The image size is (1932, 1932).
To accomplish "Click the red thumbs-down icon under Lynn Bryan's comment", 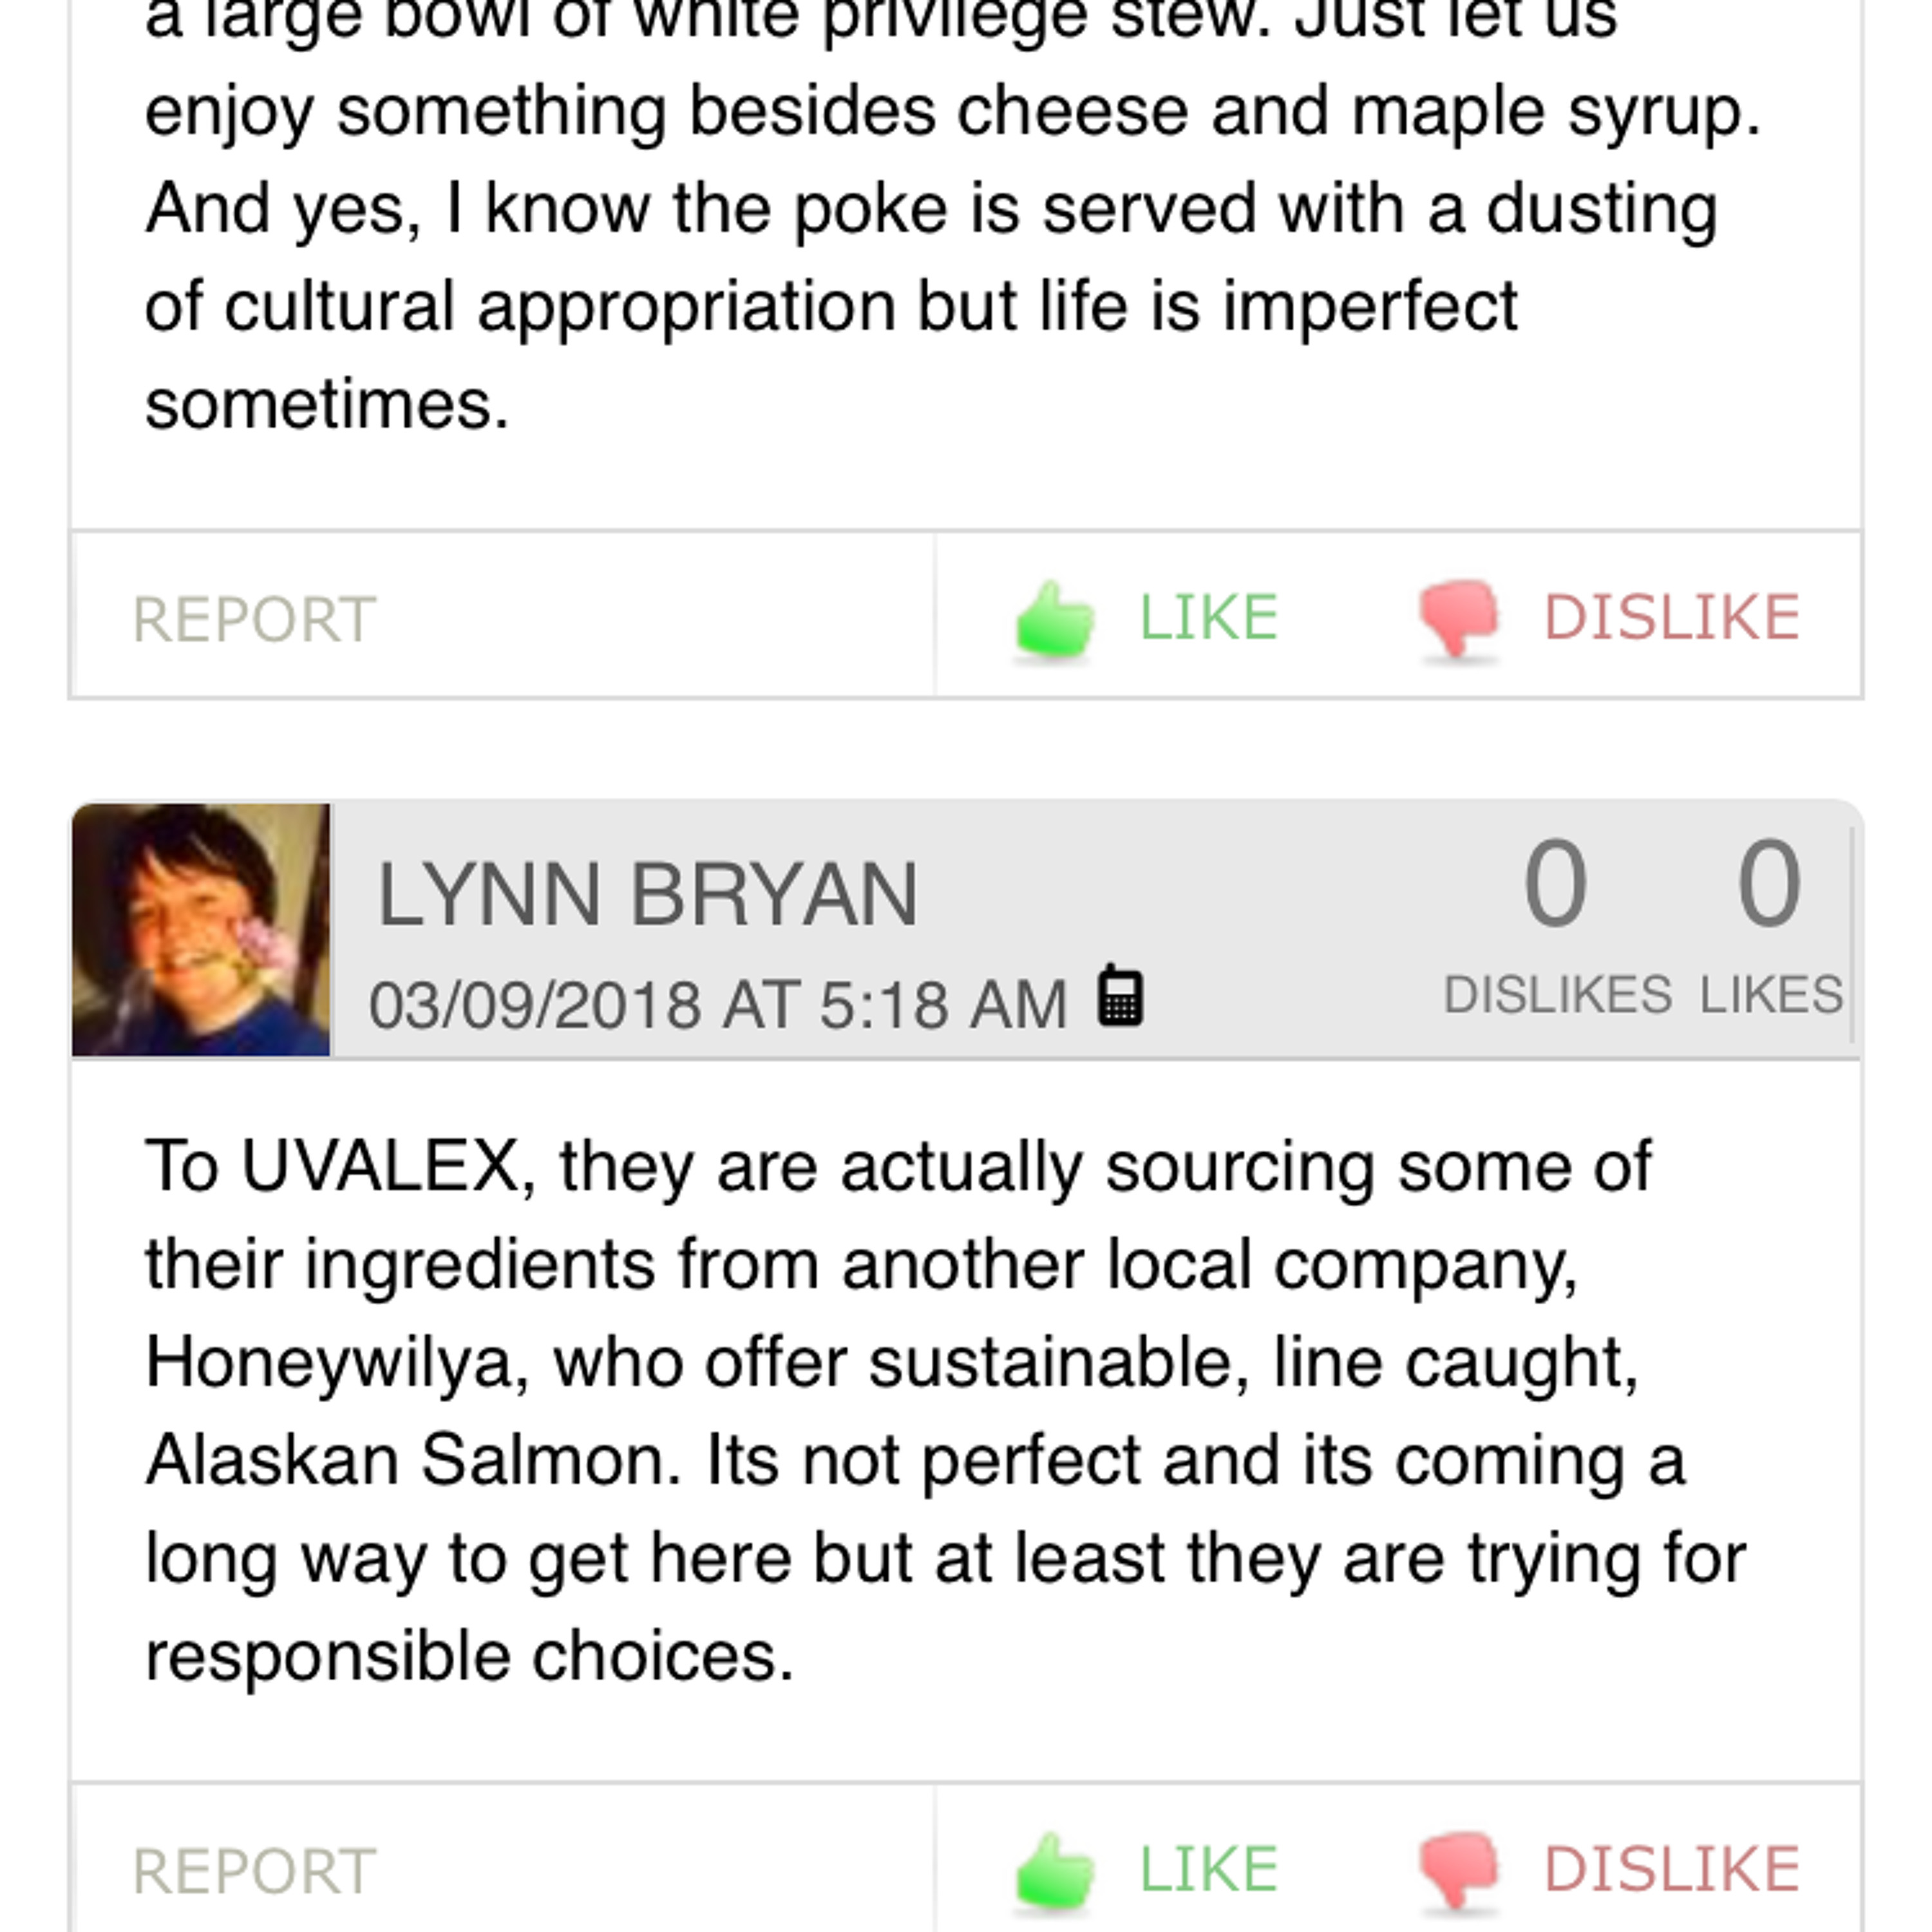I will (x=1459, y=1870).
